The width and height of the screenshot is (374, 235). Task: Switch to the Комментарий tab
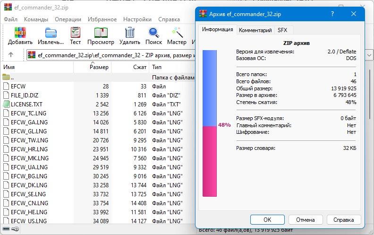[255, 30]
